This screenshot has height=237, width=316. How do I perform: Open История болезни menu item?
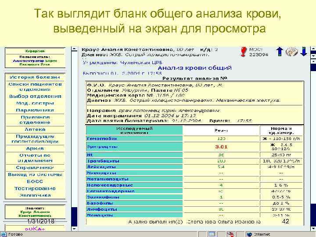click(x=35, y=77)
